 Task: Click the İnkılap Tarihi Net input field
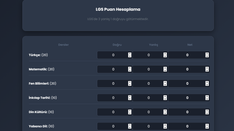(189, 98)
